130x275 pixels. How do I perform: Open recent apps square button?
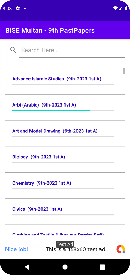click(102, 267)
